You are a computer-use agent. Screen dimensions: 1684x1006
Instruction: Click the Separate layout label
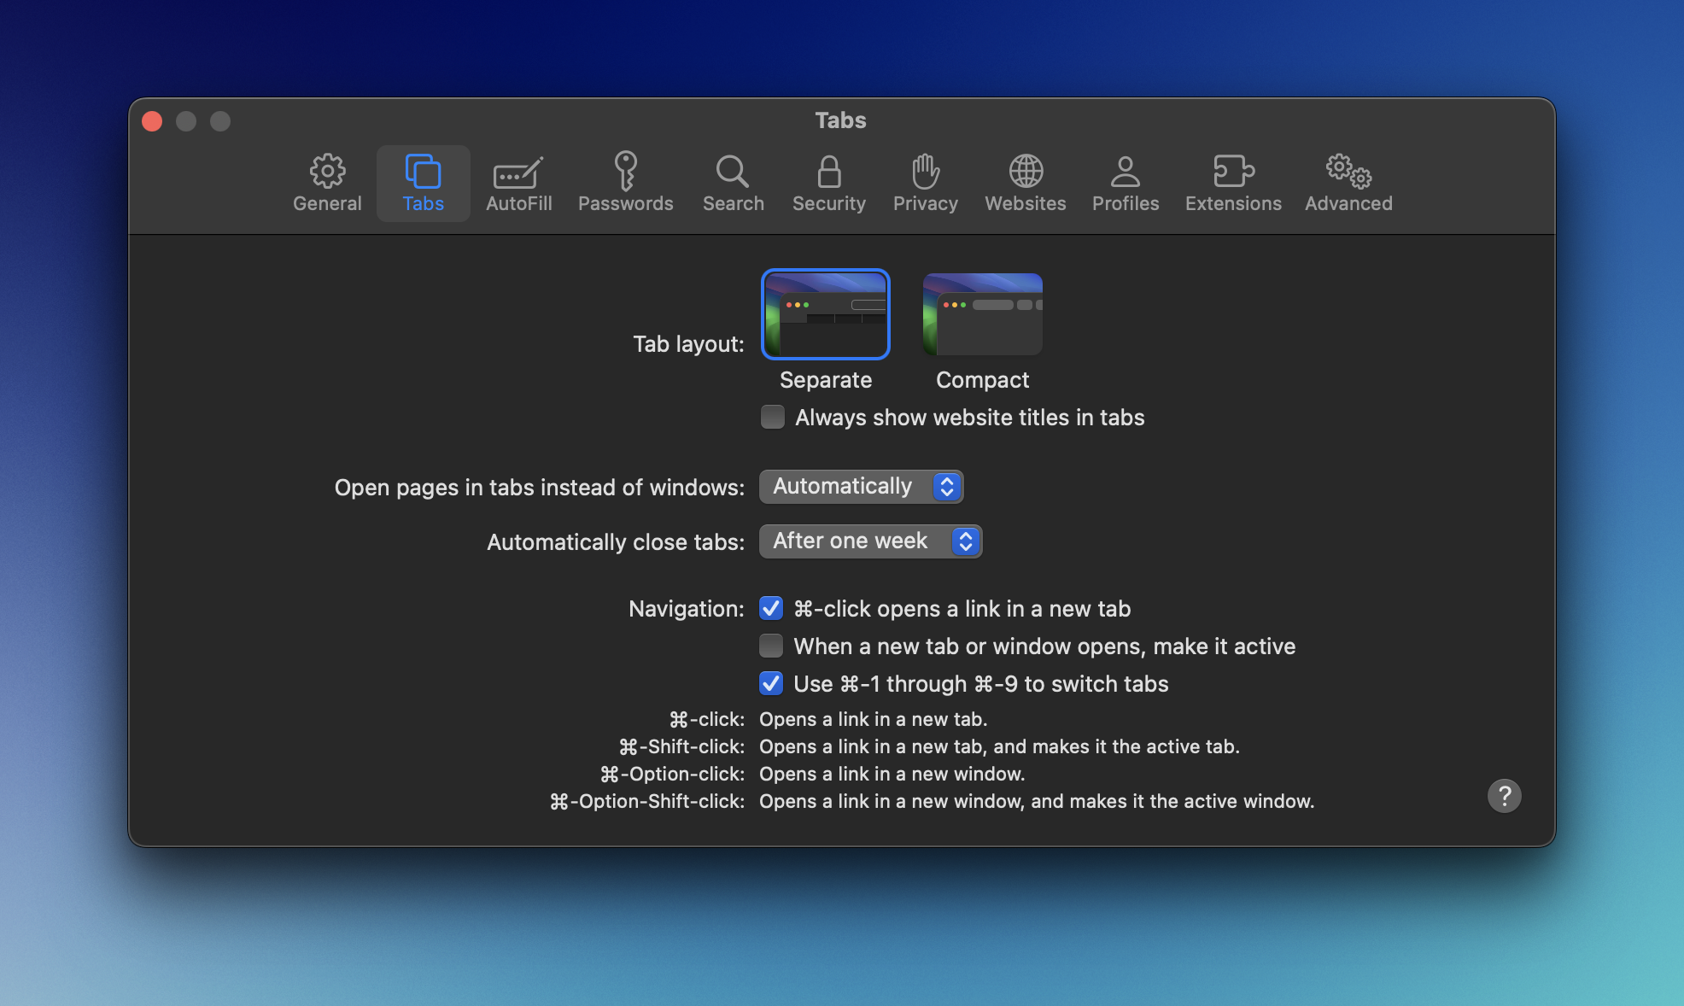825,380
